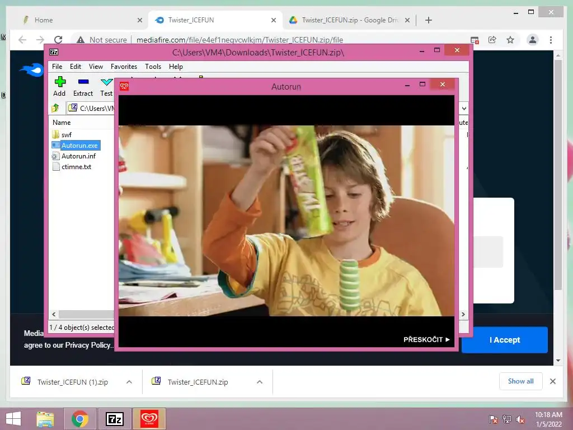Open the 7-Zip Tools menu
Viewport: 573px width, 430px height.
coord(153,67)
